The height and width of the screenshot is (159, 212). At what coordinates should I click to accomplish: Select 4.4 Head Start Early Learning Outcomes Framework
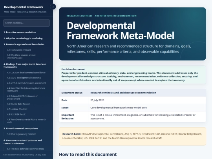pos(26,90)
